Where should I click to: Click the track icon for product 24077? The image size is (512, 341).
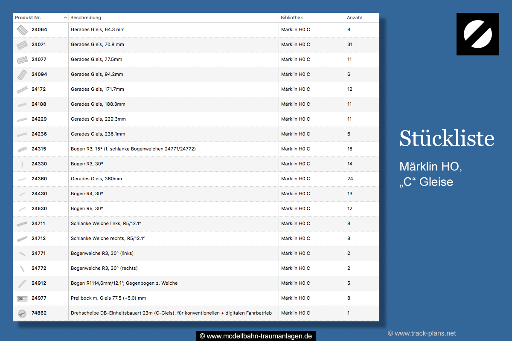coord(22,60)
